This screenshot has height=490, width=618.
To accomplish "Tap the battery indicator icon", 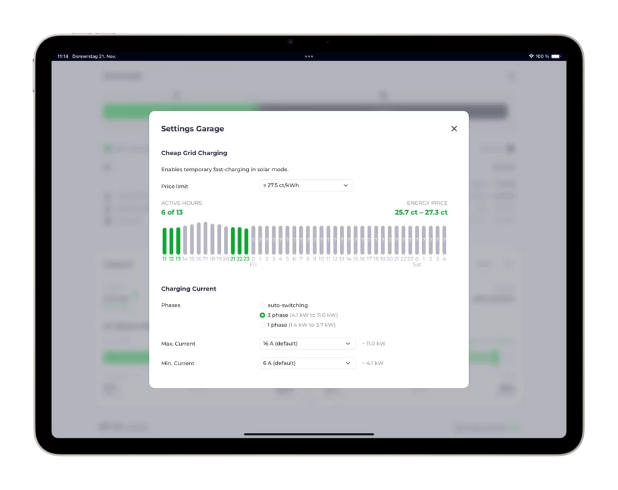I will [x=556, y=56].
